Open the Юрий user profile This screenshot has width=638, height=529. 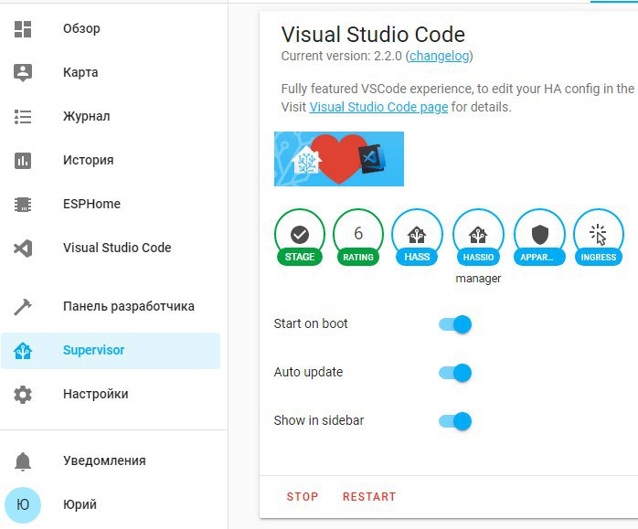111,505
